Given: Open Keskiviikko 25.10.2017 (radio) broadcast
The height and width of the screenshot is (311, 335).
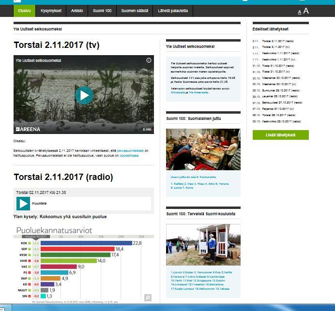Looking at the screenshot, I should pos(281,121).
